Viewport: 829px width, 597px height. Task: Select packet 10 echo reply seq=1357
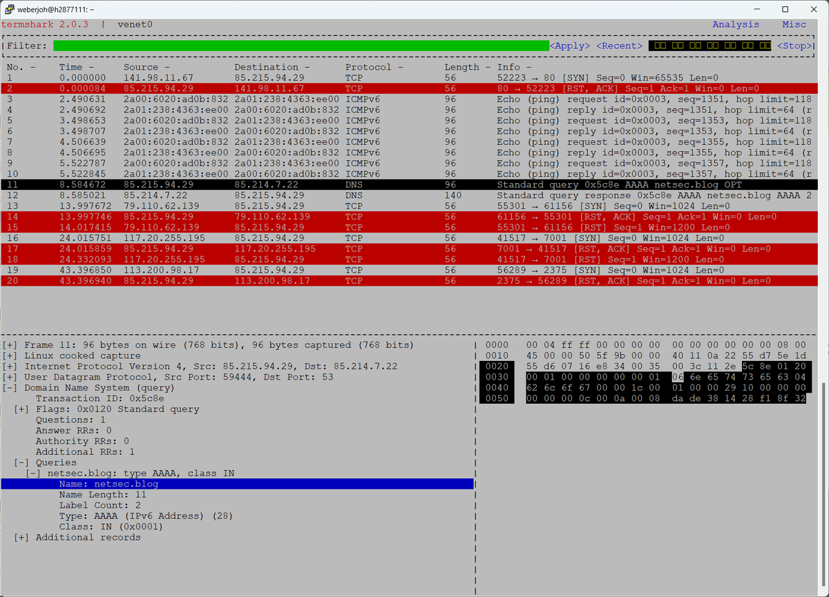410,174
